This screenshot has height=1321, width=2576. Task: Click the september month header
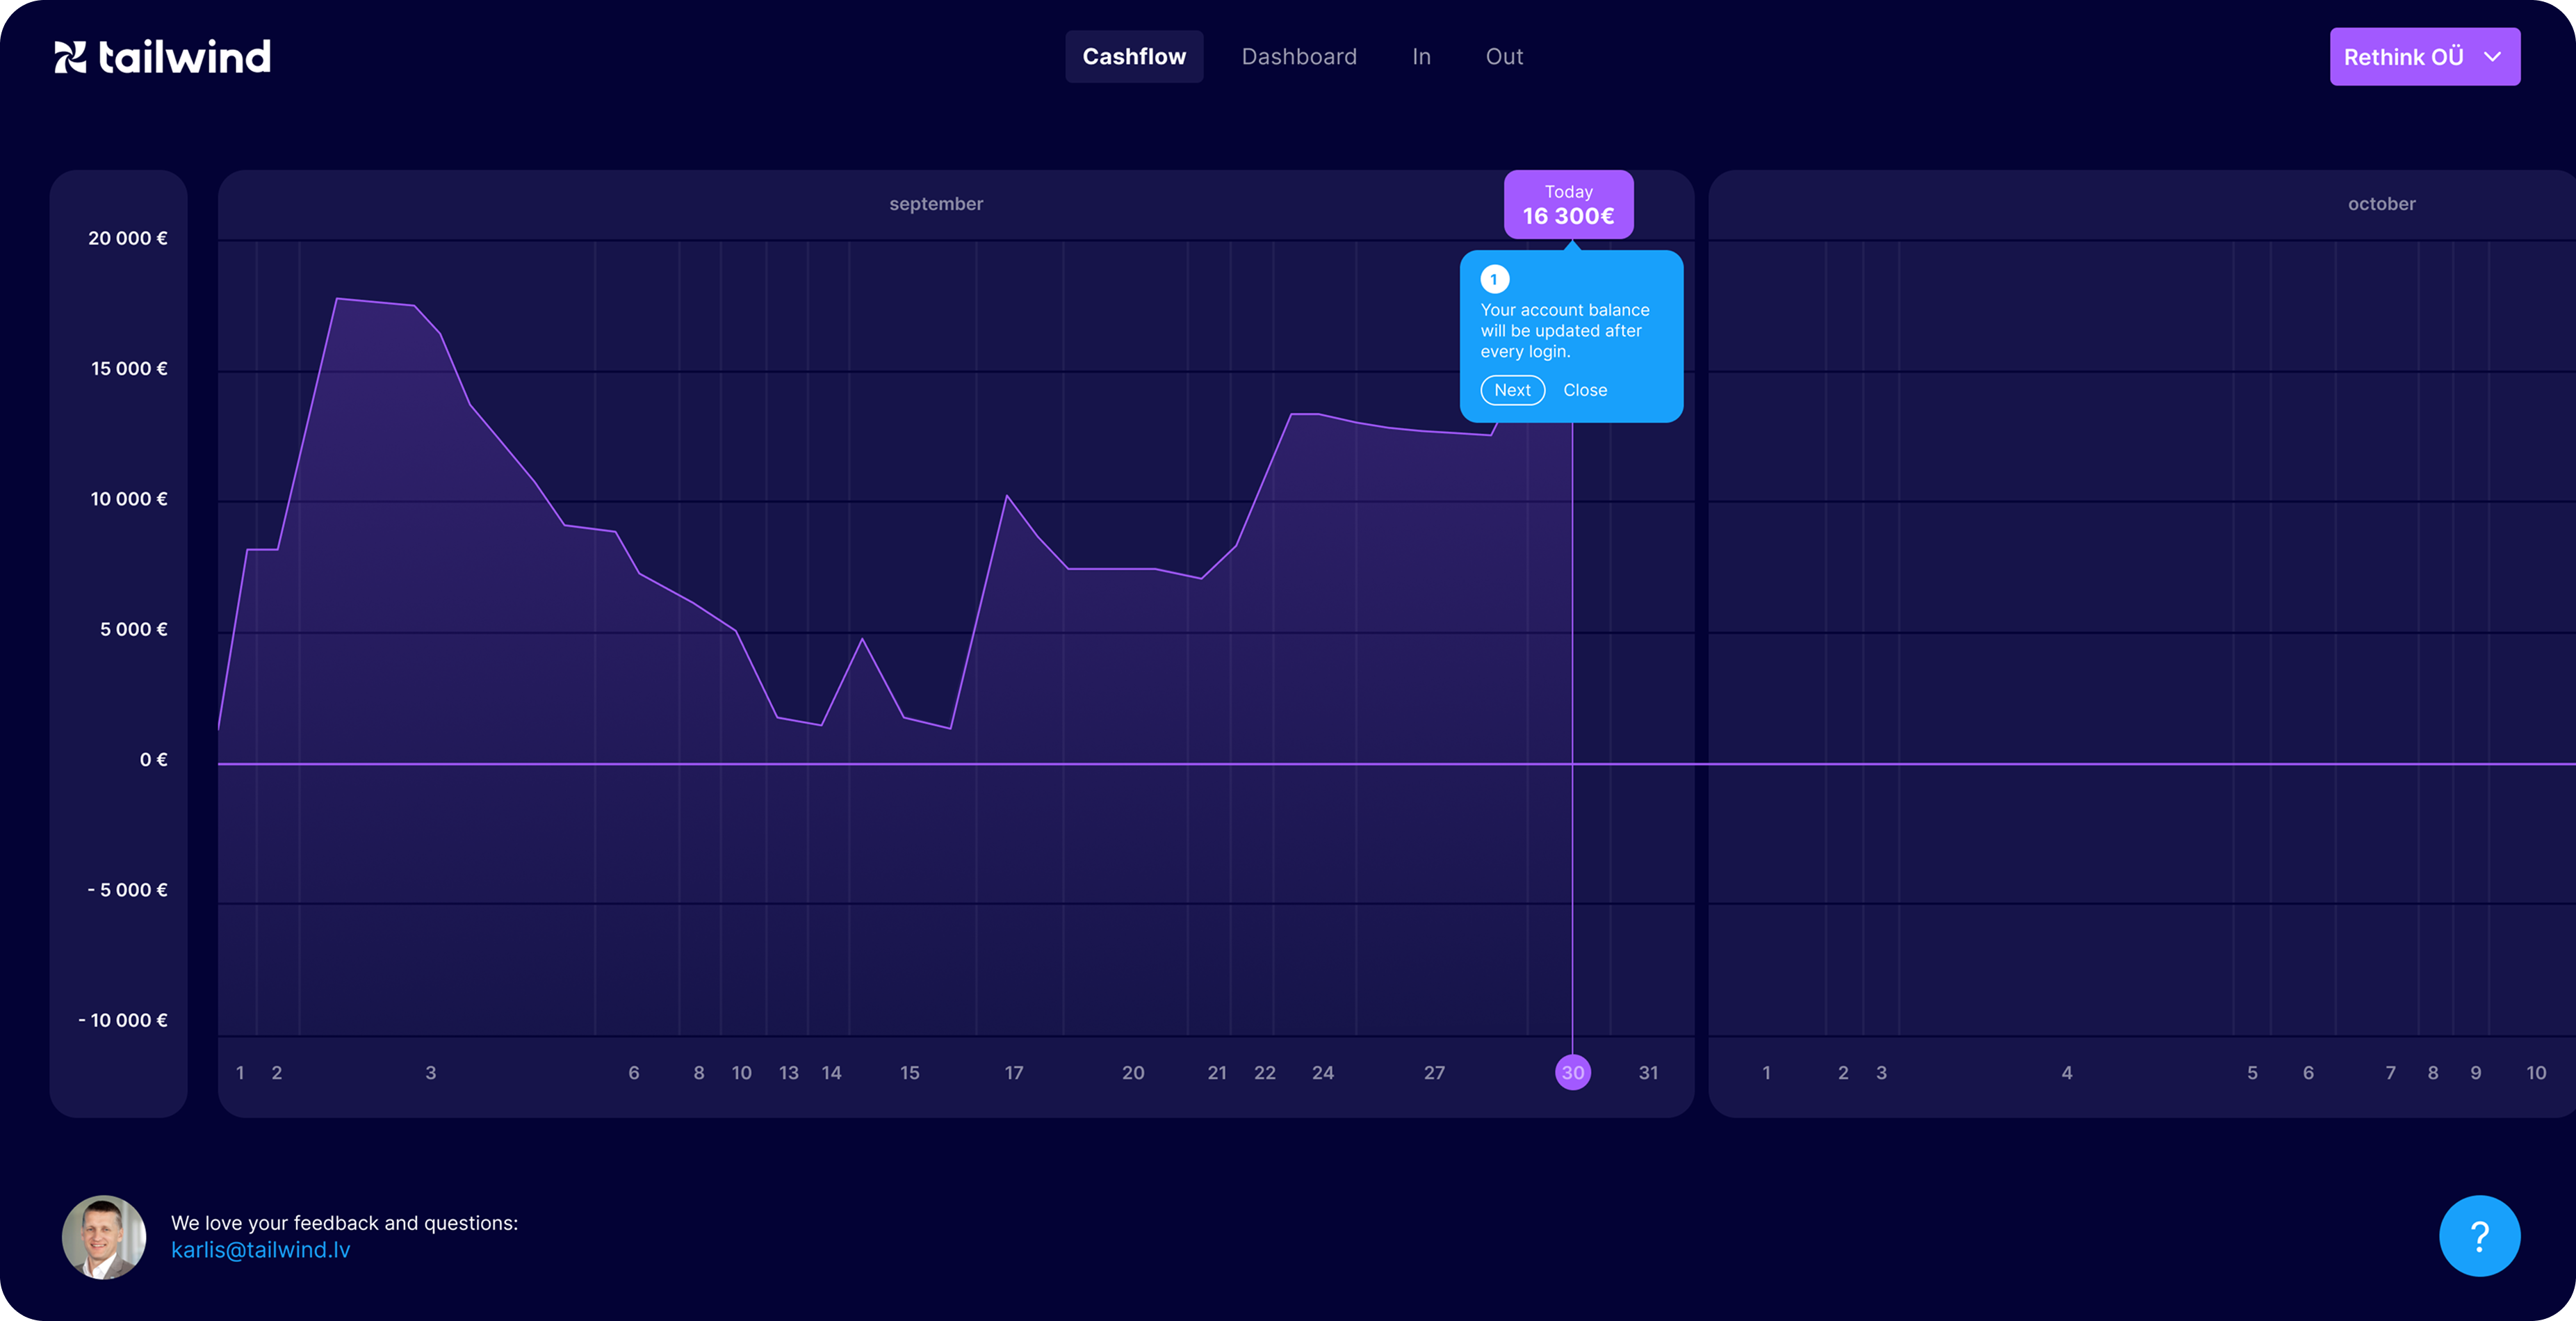click(x=936, y=204)
